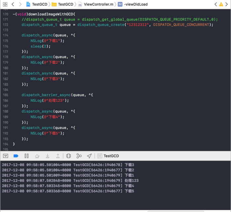Open -viewDidLoad method jump bar item
This screenshot has height=212, width=231.
(133, 4)
